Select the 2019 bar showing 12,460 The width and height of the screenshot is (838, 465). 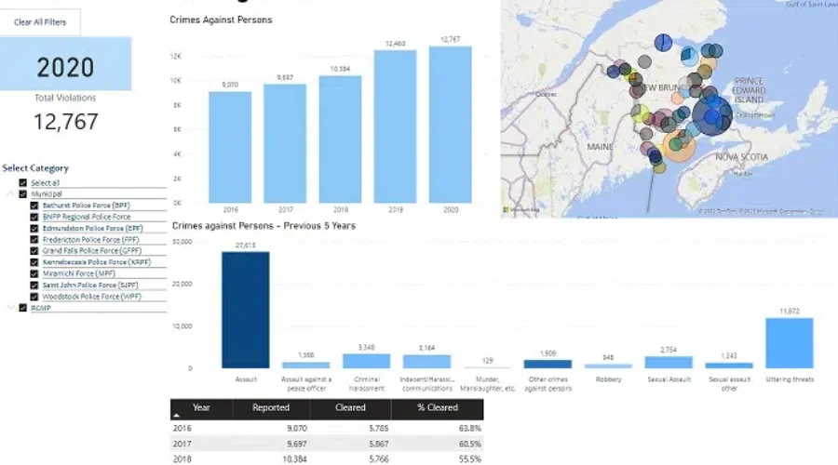click(396, 126)
